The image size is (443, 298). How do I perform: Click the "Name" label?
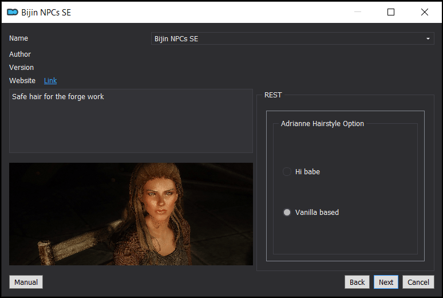pos(18,38)
